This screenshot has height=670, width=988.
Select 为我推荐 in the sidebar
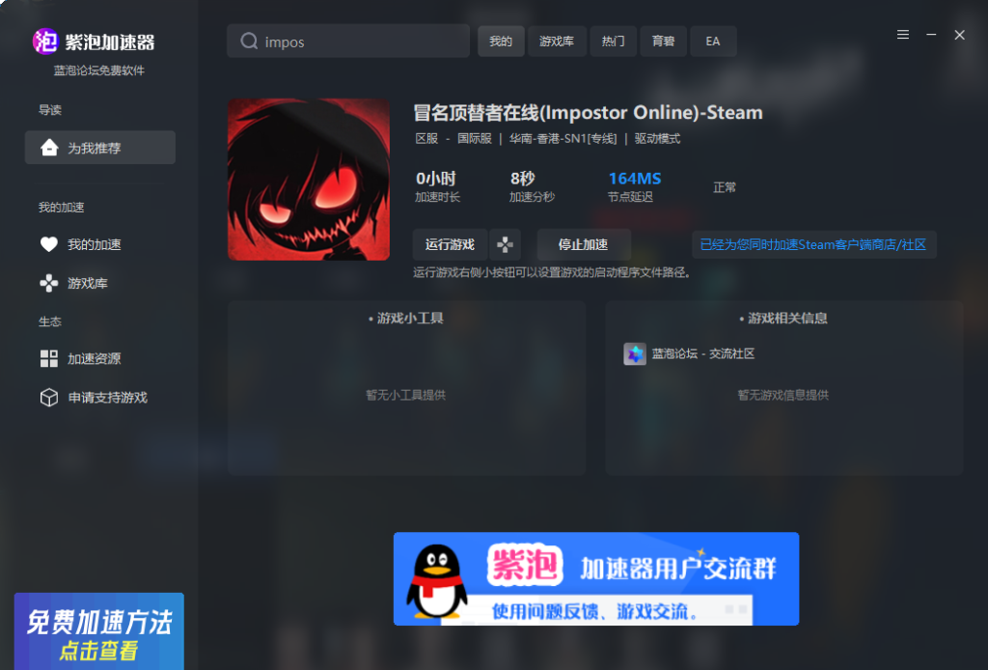click(100, 148)
